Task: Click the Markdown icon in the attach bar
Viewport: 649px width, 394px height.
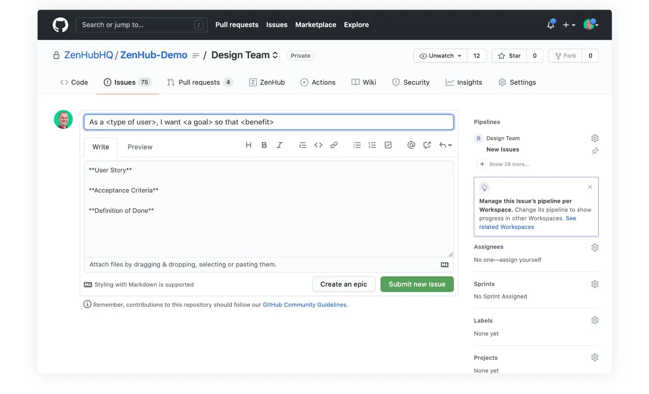Action: [x=445, y=265]
